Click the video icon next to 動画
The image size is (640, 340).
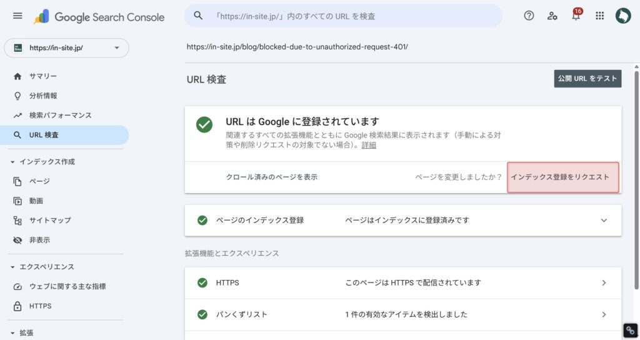17,201
